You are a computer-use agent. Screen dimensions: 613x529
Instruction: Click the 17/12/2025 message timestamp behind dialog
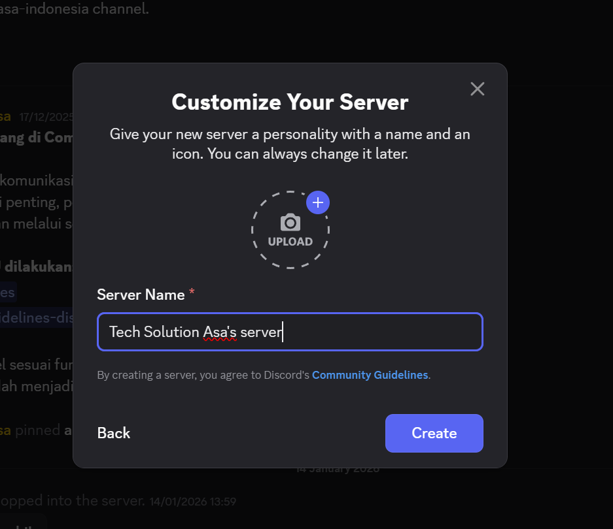pyautogui.click(x=46, y=118)
